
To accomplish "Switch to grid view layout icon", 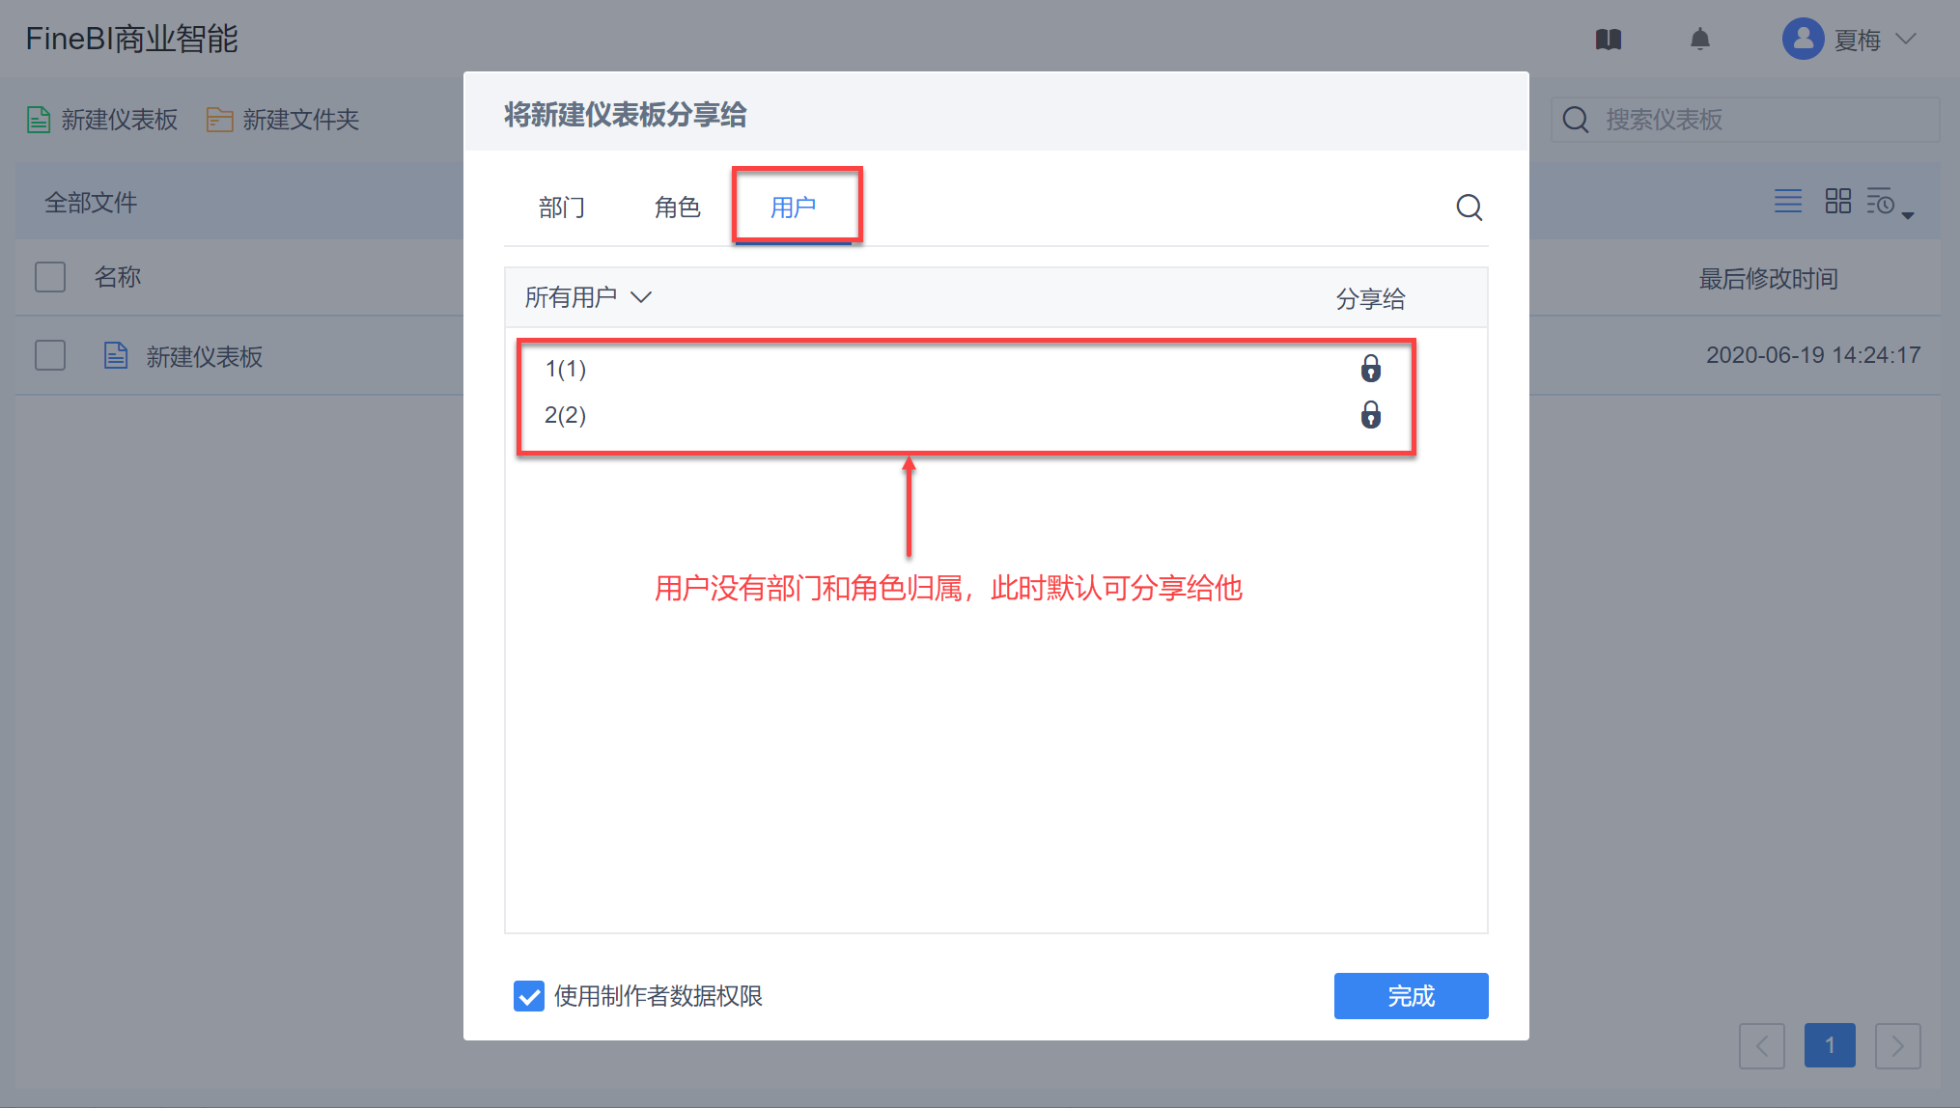I will click(x=1837, y=201).
